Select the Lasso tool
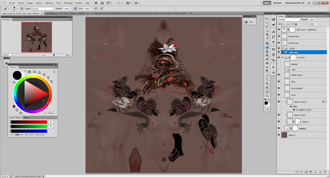This screenshot has width=330, height=178. (x=267, y=27)
